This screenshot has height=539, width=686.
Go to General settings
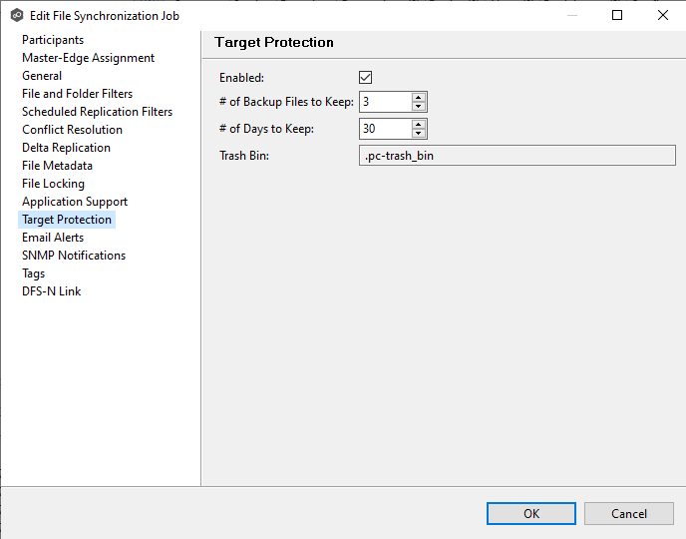tap(42, 76)
